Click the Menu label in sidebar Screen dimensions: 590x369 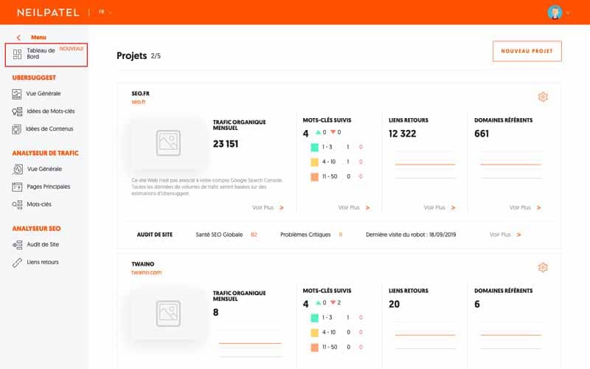click(38, 38)
